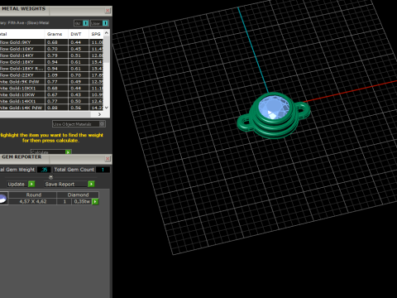Select the Yellow Gold:10KY row
This screenshot has width=397, height=298.
tap(51, 49)
